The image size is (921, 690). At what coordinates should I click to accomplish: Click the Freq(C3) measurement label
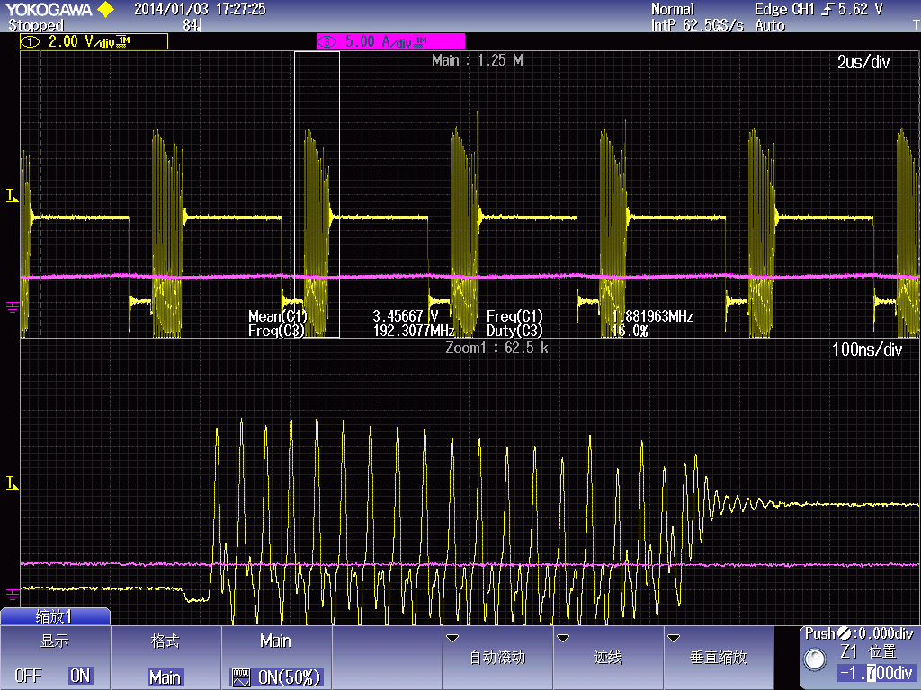276,331
